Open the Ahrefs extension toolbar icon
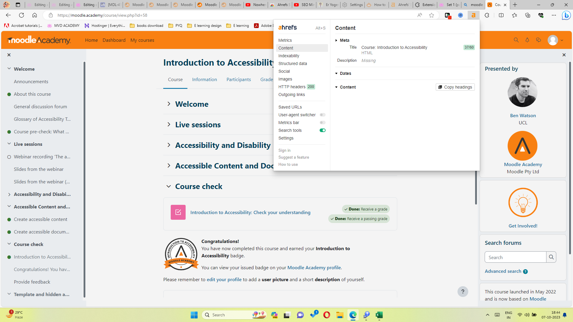This screenshot has height=322, width=573. click(x=473, y=15)
